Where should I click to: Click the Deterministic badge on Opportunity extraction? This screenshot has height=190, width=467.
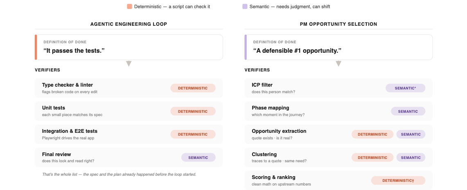point(372,134)
